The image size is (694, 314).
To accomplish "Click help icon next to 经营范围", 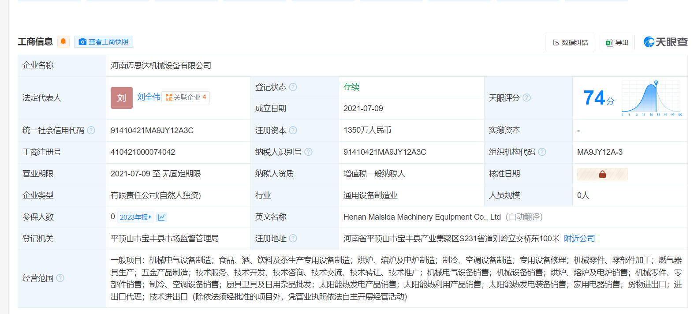I will 60,278.
